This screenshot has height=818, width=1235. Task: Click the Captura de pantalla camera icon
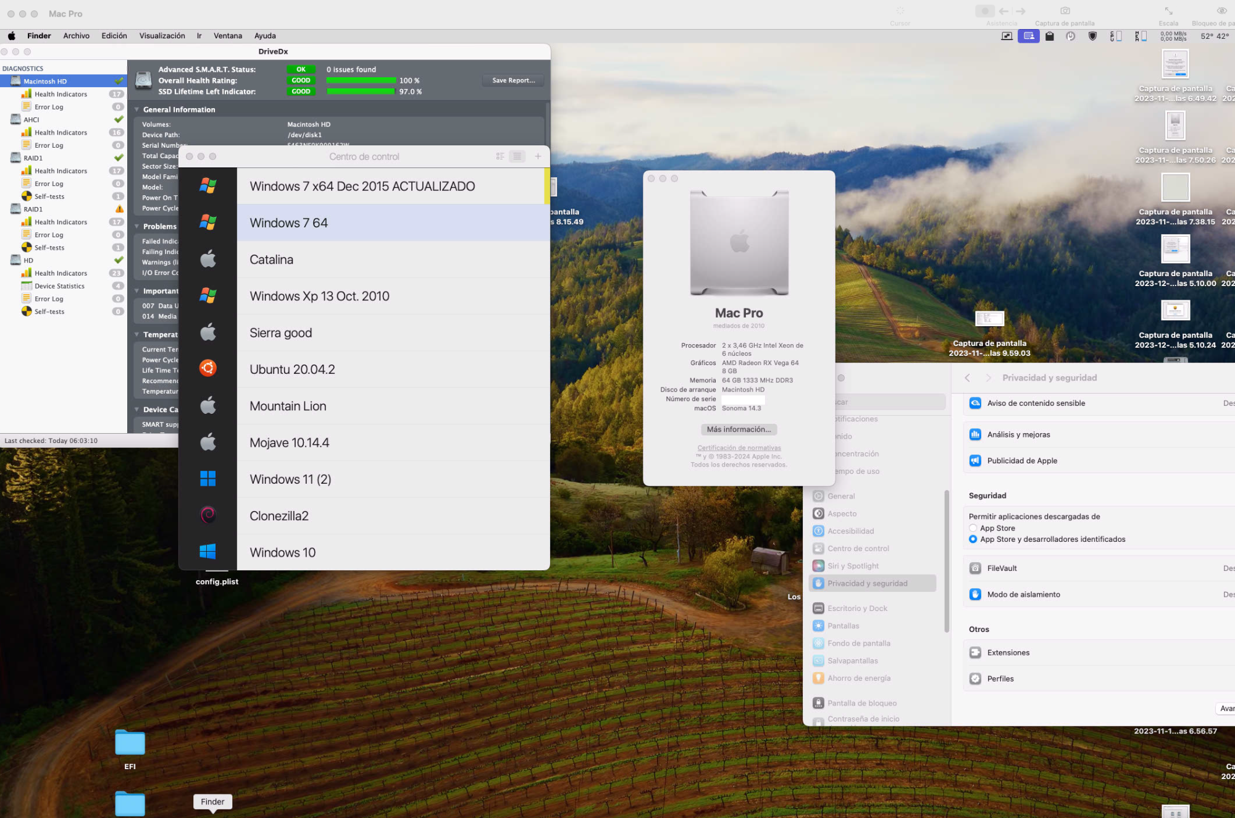pos(1065,11)
